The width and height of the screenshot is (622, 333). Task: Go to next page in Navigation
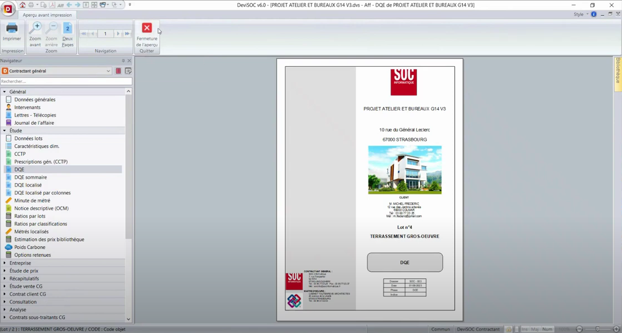118,34
